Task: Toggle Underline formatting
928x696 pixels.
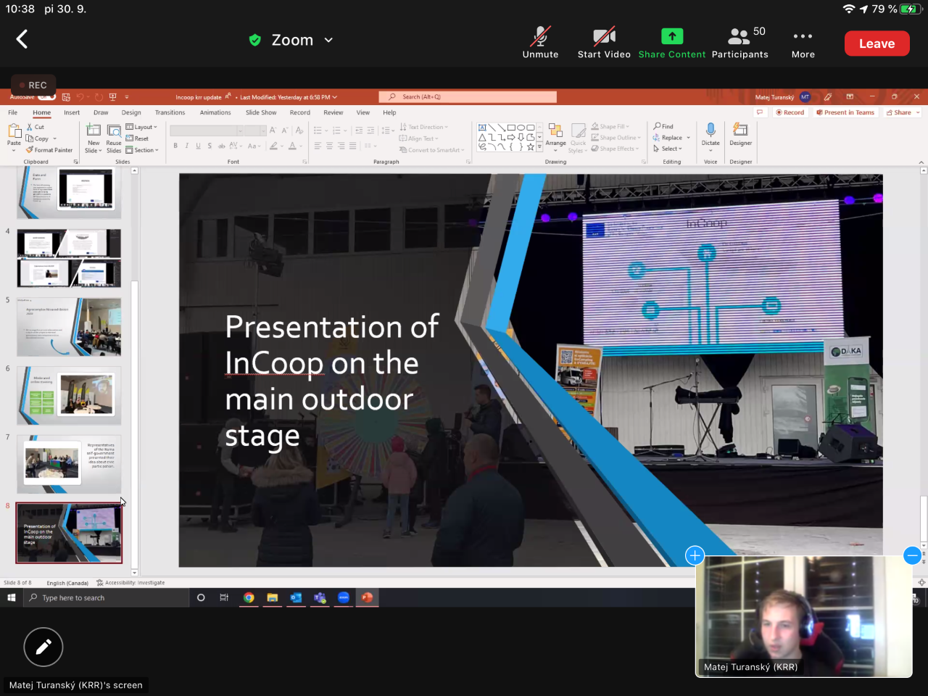Action: point(198,146)
